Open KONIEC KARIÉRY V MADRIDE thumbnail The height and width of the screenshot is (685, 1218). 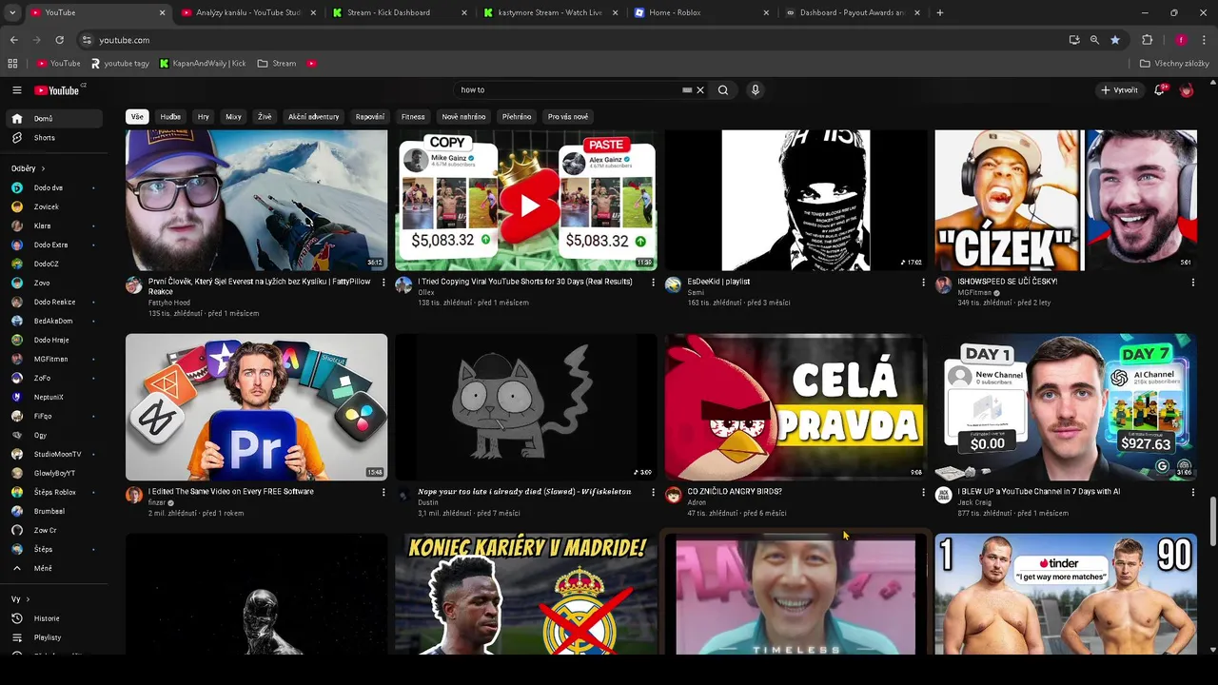coord(526,594)
